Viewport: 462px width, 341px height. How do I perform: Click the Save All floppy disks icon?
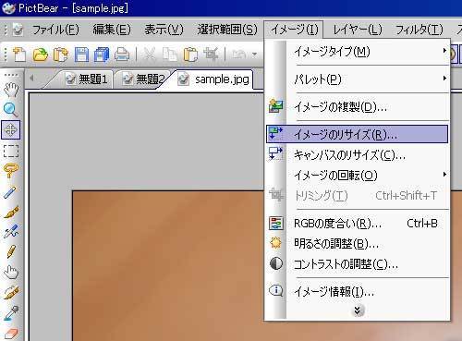point(102,55)
